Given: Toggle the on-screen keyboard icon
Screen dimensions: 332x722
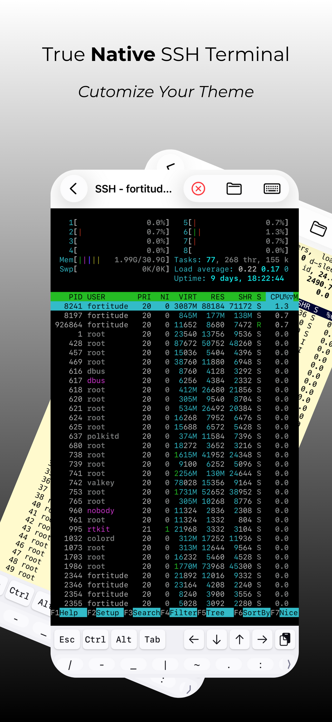Looking at the screenshot, I should (x=272, y=189).
